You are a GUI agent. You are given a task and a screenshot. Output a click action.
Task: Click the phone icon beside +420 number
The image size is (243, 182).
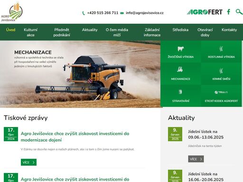point(84,13)
